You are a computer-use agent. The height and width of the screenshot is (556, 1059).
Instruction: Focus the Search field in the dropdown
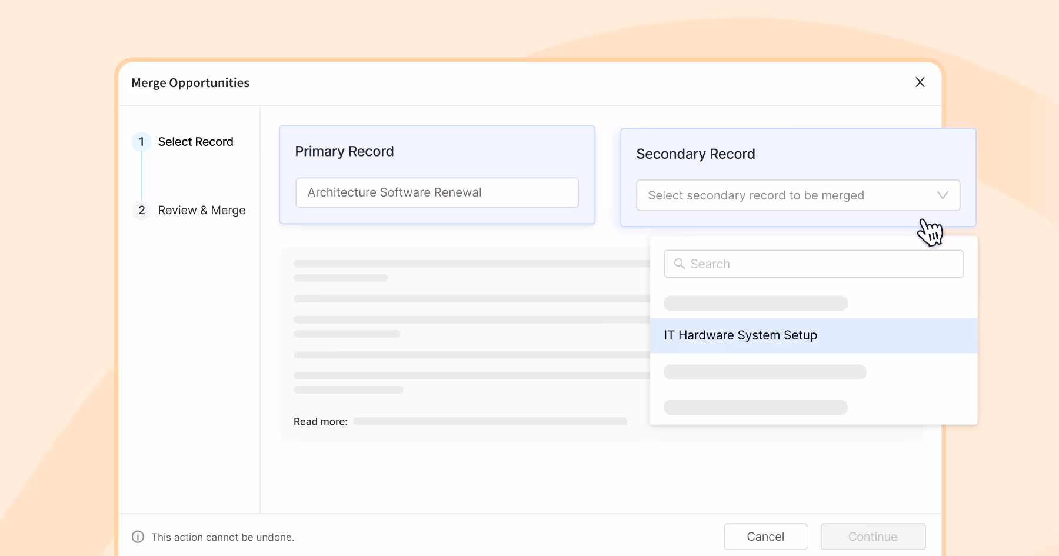point(813,264)
